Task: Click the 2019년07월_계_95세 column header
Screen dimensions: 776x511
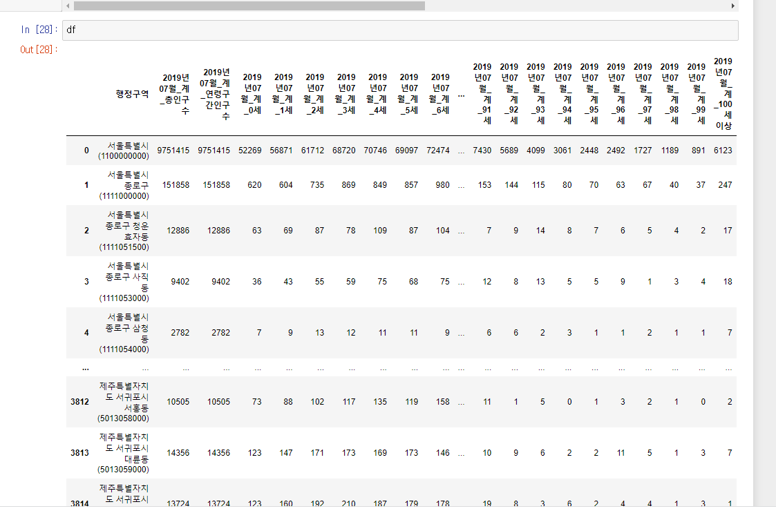Action: [x=589, y=93]
